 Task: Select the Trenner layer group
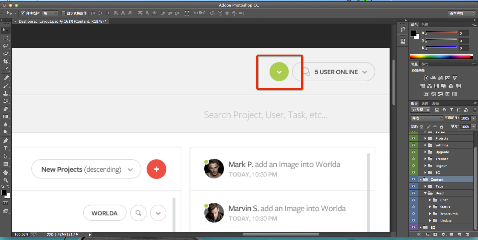click(x=442, y=159)
